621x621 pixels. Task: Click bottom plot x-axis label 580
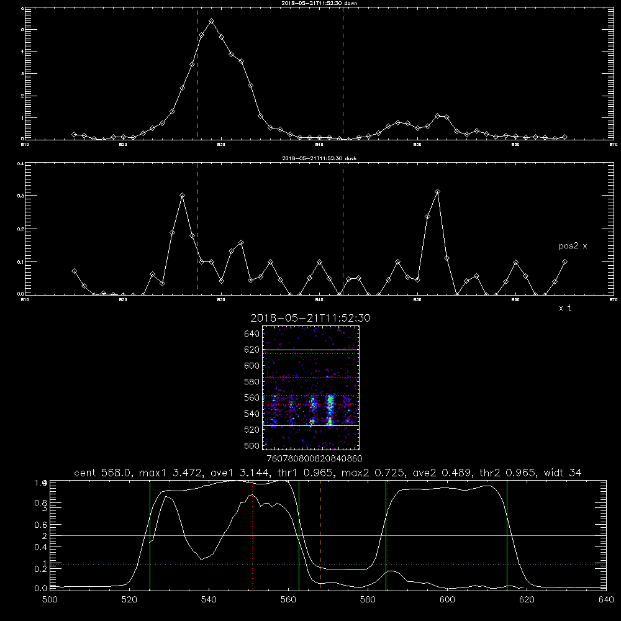[368, 600]
